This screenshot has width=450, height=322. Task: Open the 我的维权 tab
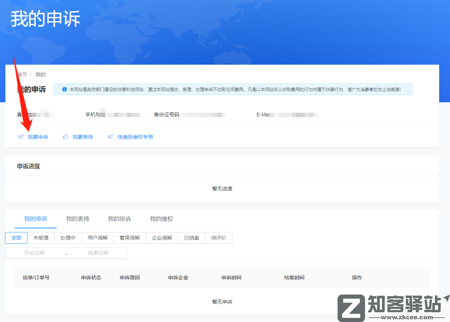coord(161,218)
